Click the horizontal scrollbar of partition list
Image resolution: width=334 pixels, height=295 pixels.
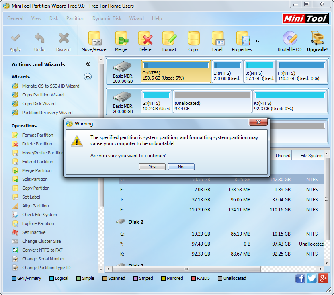click(x=186, y=269)
